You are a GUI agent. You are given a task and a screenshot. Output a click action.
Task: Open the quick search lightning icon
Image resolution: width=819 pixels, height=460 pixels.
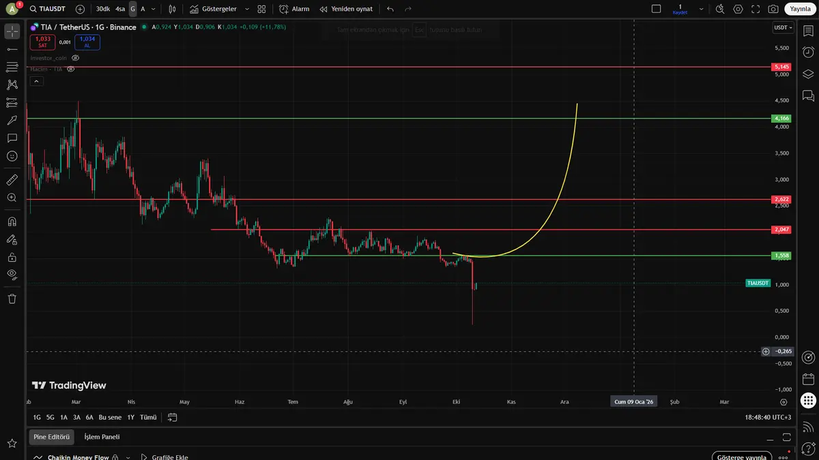720,9
